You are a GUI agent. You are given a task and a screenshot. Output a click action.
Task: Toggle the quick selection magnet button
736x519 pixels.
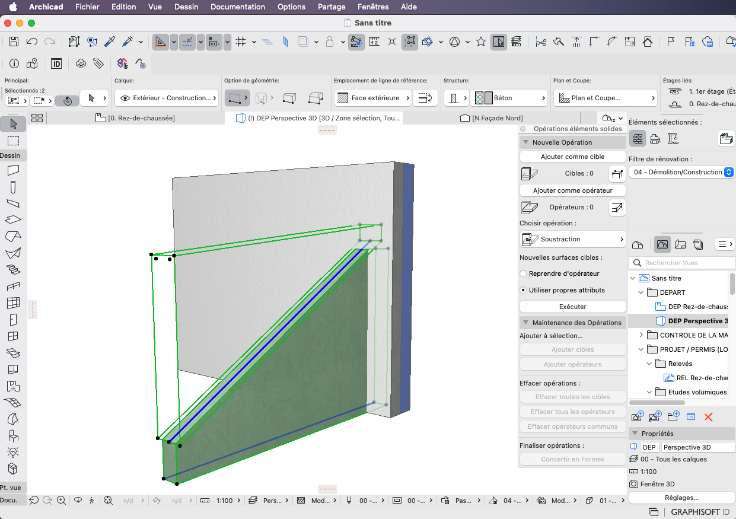(68, 100)
